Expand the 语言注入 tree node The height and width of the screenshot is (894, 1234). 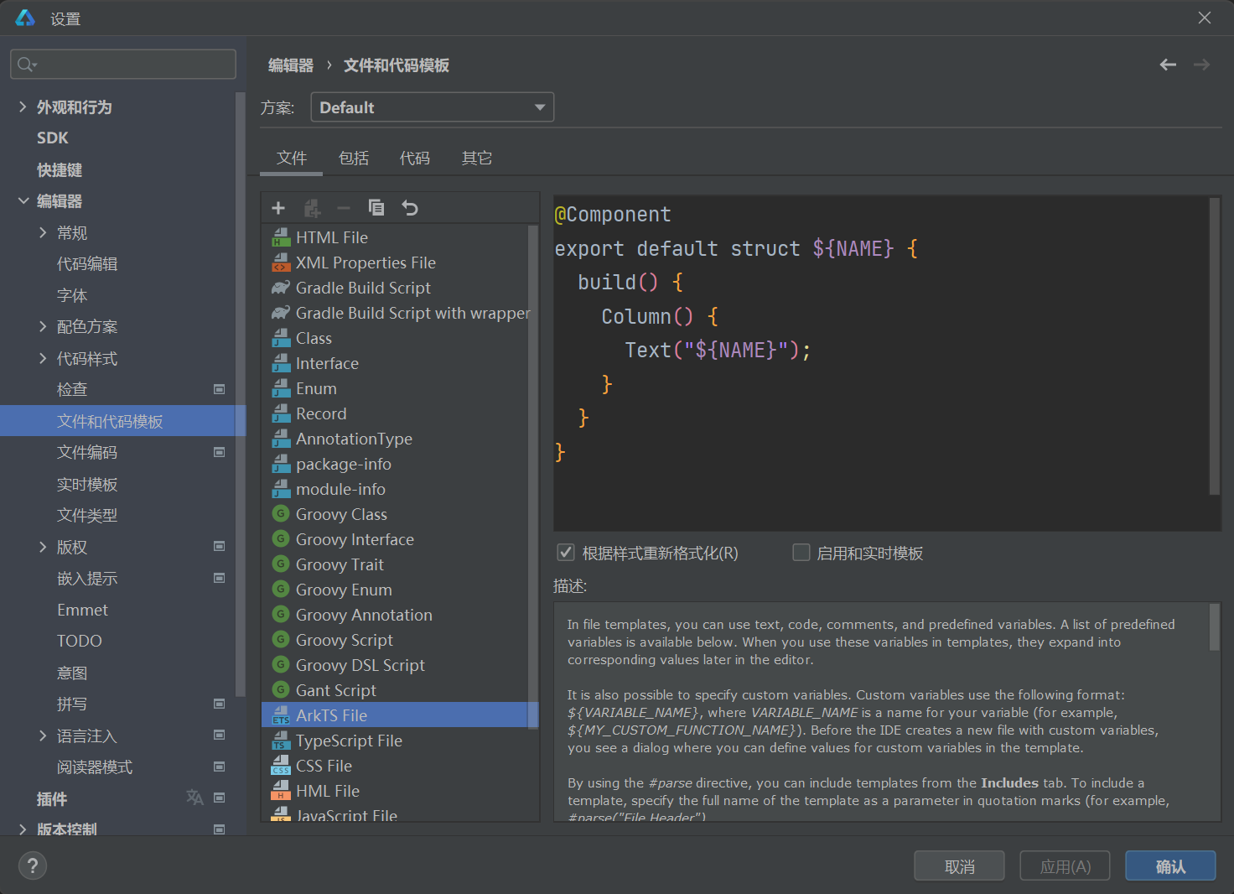tap(43, 735)
